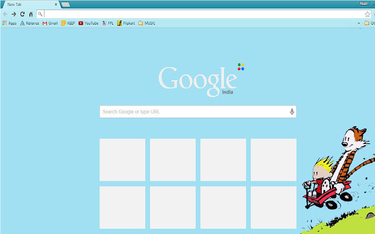Image resolution: width=375 pixels, height=234 pixels.
Task: Expand the MUSIC bookmarks folder
Action: (x=147, y=23)
